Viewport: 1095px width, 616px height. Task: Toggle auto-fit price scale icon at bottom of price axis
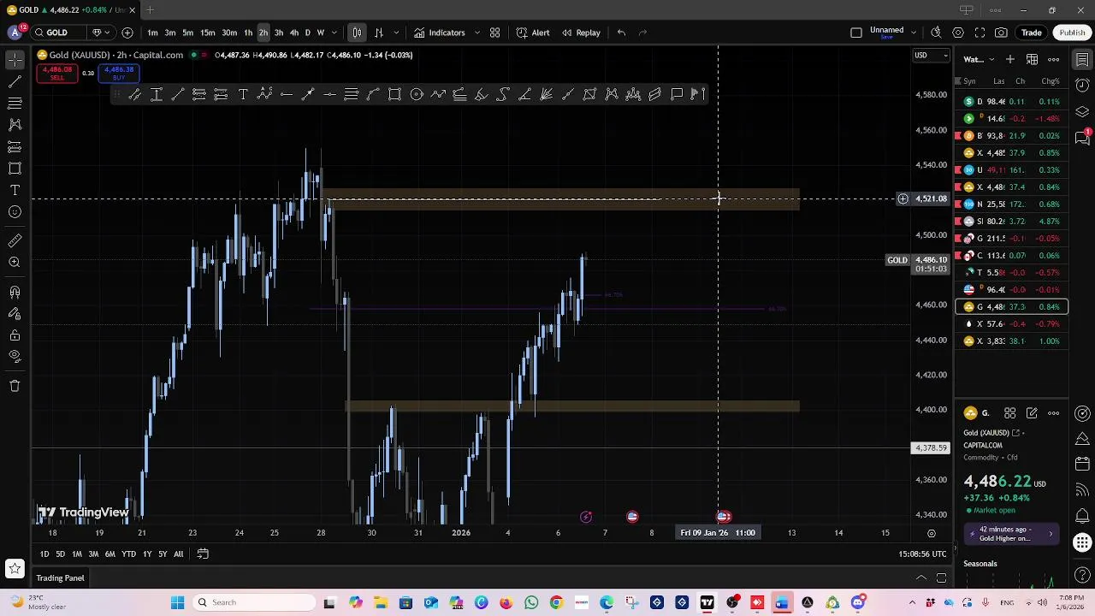pyautogui.click(x=931, y=533)
